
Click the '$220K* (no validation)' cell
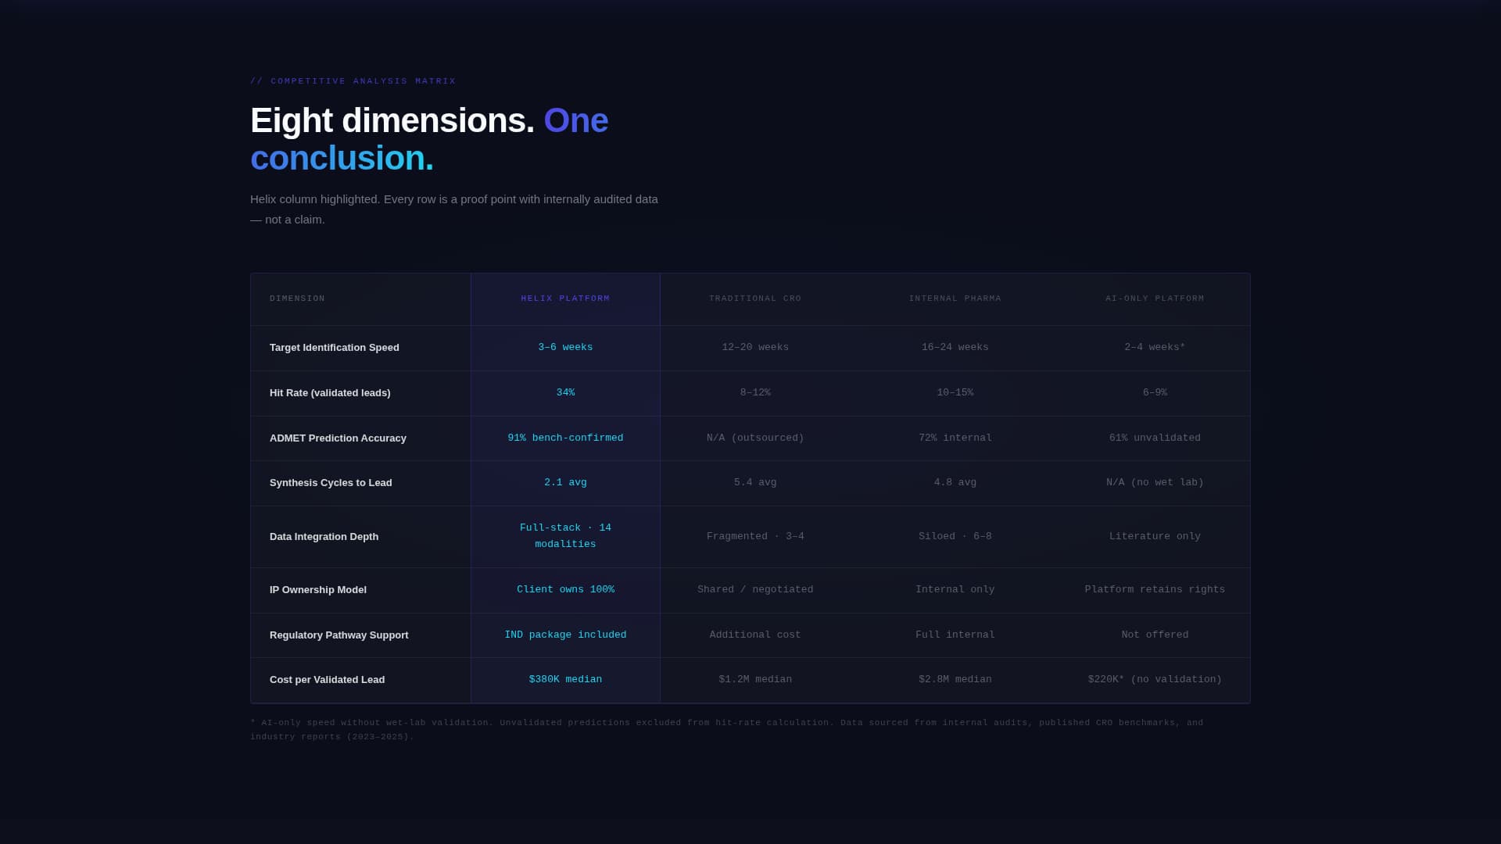[x=1155, y=680]
